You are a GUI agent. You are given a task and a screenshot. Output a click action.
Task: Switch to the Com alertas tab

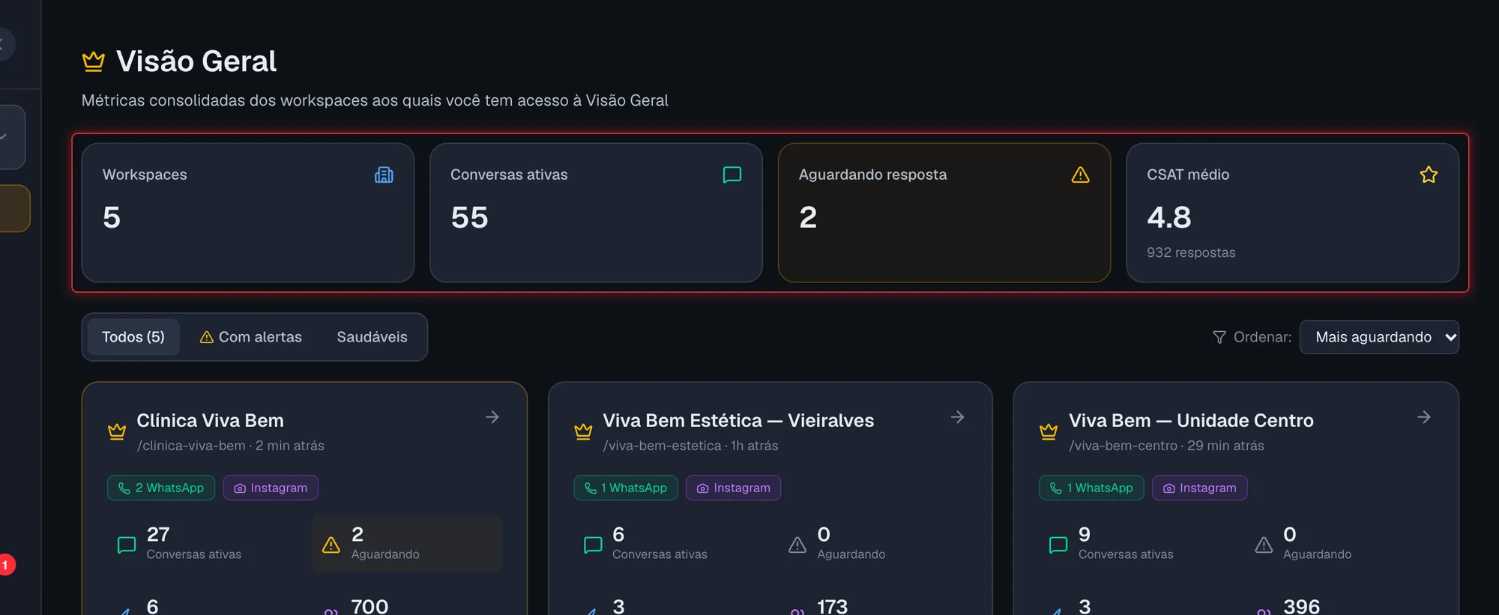tap(251, 337)
